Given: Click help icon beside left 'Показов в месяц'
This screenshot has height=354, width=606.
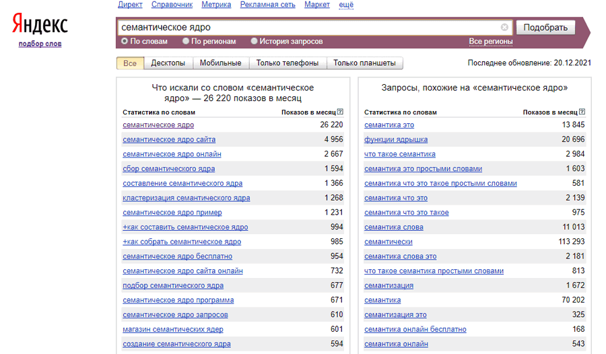Looking at the screenshot, I should point(340,112).
